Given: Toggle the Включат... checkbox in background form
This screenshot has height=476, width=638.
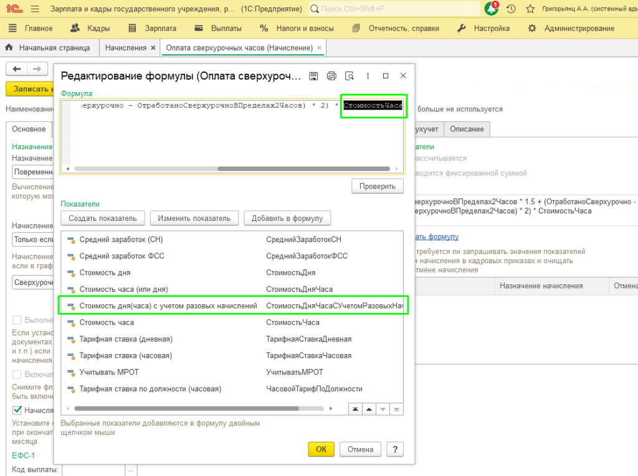Looking at the screenshot, I should 17,375.
